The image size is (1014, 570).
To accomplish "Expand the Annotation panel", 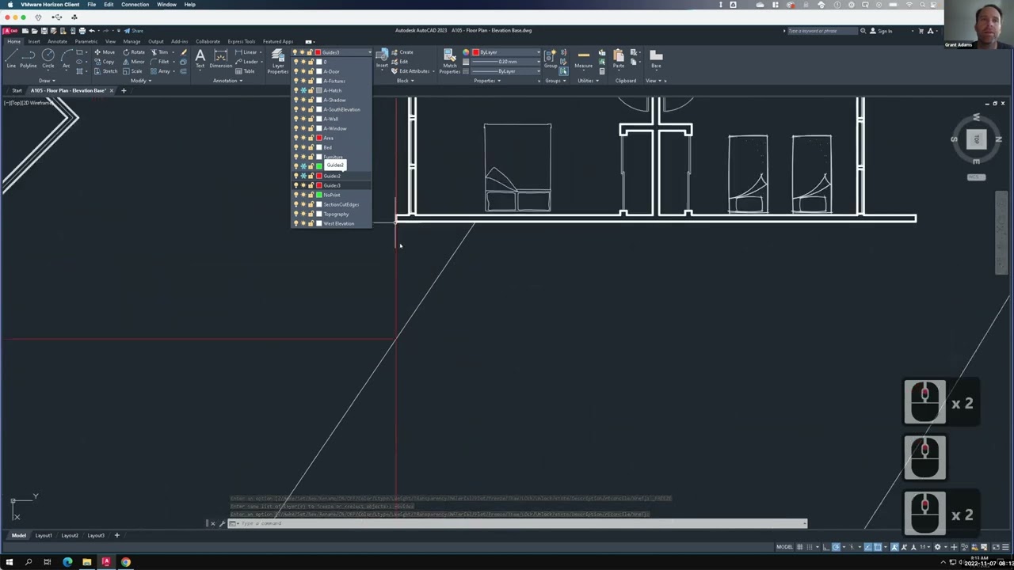I will [x=227, y=81].
